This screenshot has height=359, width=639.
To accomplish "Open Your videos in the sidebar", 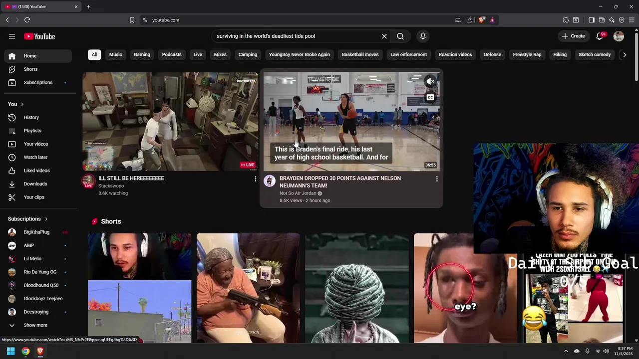I will (38, 144).
